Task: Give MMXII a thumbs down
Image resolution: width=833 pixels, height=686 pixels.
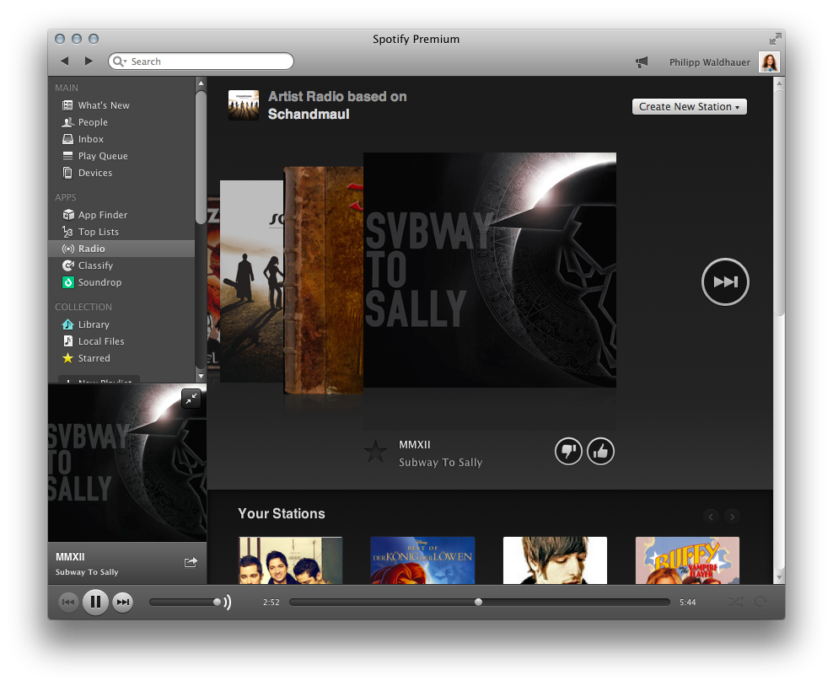Action: (x=568, y=451)
